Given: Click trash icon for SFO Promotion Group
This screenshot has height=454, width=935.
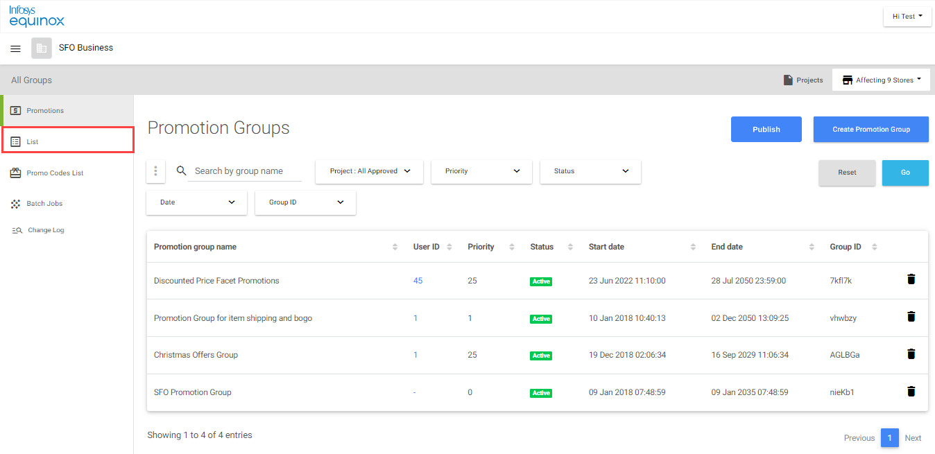Looking at the screenshot, I should pyautogui.click(x=911, y=392).
